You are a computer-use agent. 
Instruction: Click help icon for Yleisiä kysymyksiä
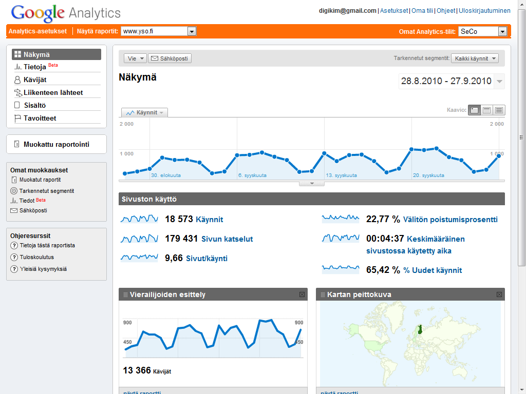tap(14, 269)
